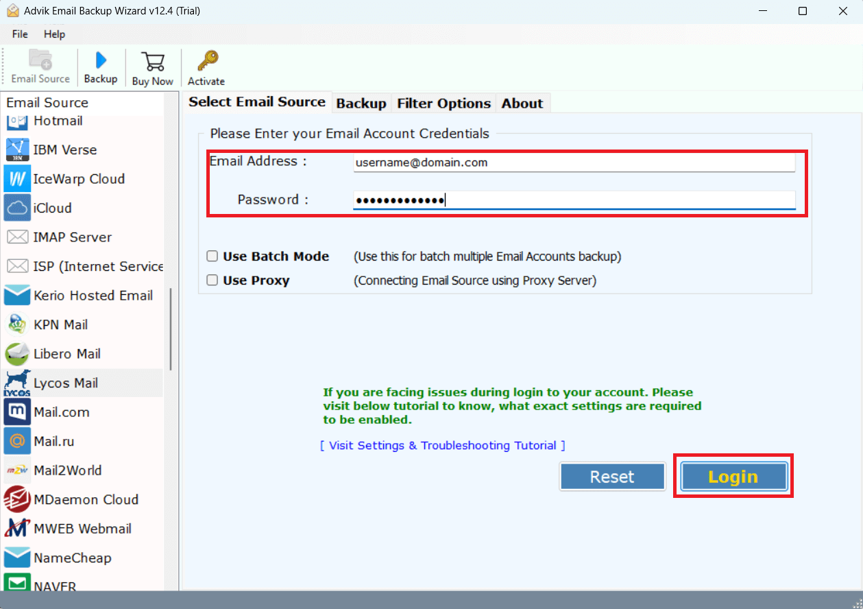Click the Email Source toolbar icon

[x=41, y=60]
